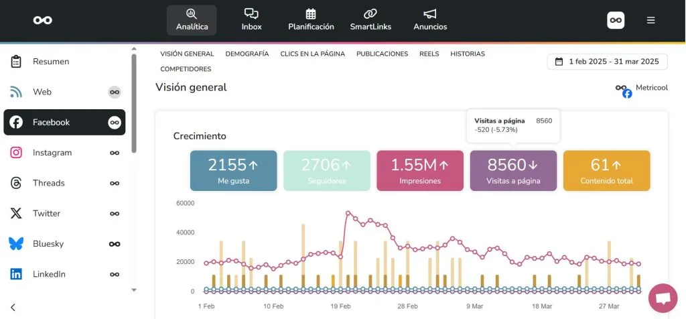Toggle the Impresiones metric card
686x319 pixels.
coord(420,170)
